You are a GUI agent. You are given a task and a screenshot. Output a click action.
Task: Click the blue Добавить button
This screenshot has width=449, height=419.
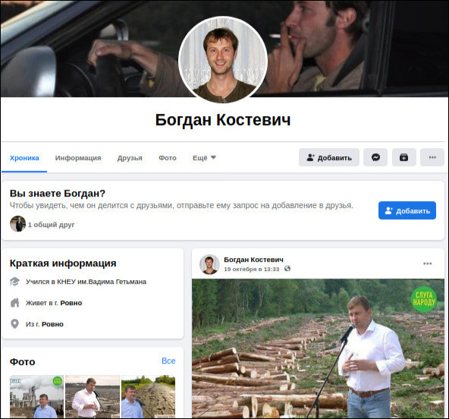407,210
